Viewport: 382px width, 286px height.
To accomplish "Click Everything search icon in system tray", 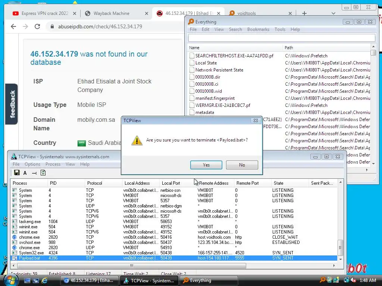I will tap(323, 280).
